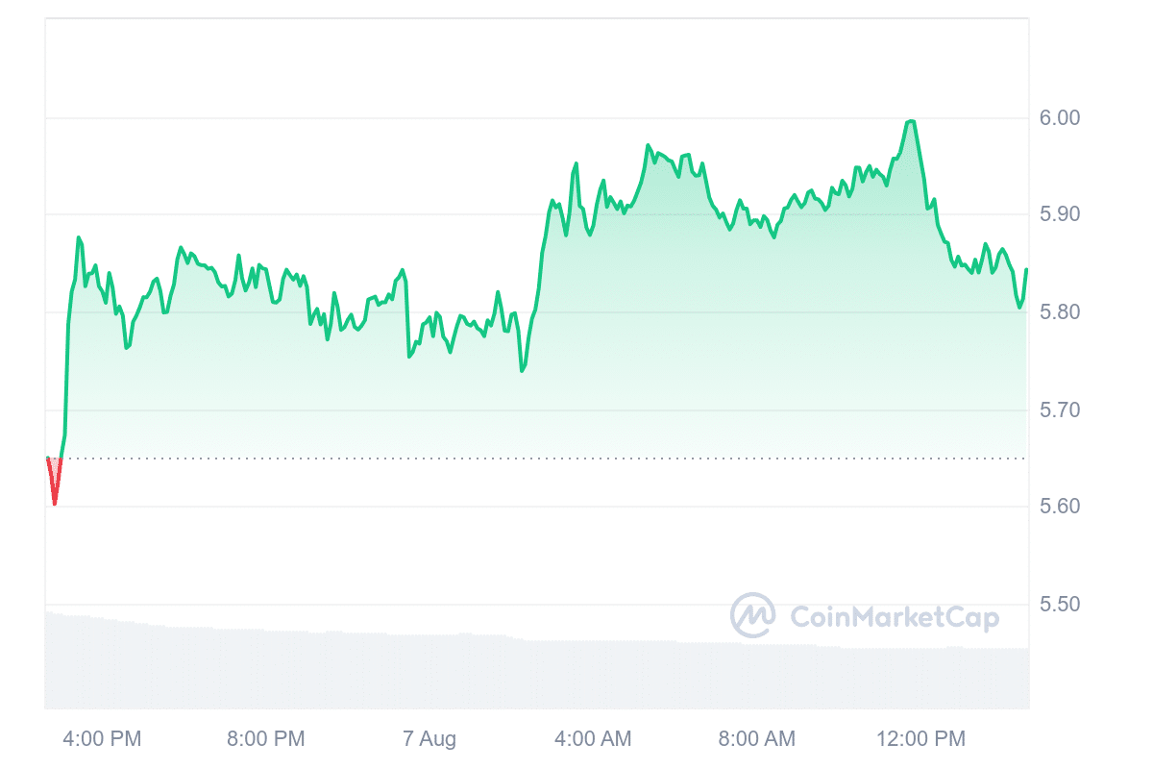
Task: Click the lowest green trough before 4:00 AM
Action: click(522, 370)
